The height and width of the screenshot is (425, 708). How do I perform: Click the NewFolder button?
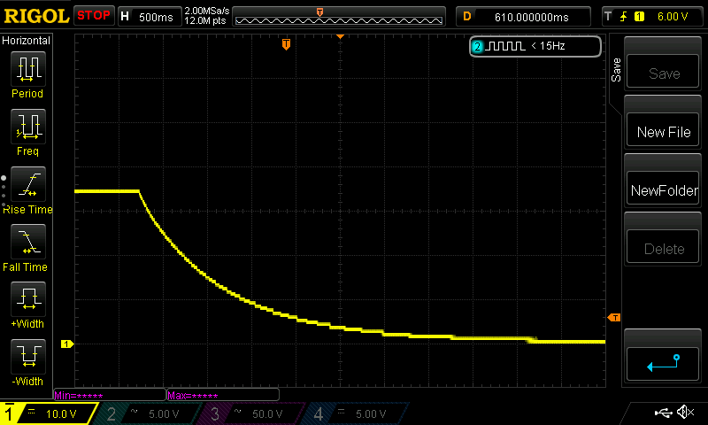pyautogui.click(x=663, y=189)
